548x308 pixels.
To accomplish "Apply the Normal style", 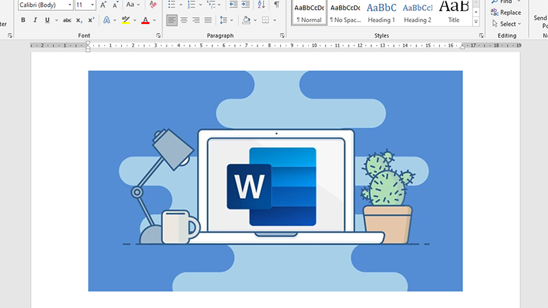I will [309, 12].
